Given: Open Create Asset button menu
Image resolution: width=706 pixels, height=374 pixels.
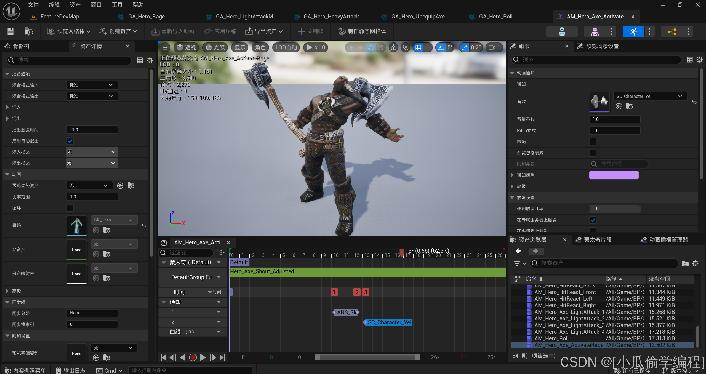Looking at the screenshot, I should pos(118,31).
